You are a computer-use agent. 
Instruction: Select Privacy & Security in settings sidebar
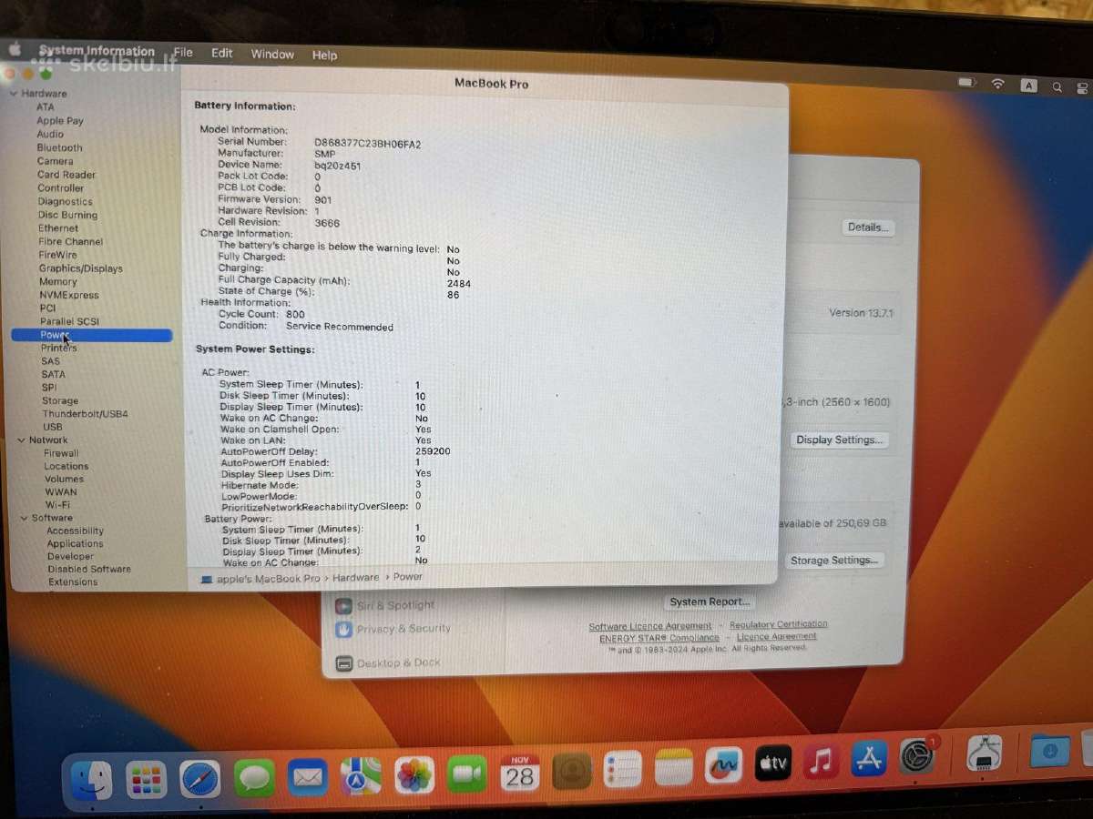click(393, 629)
